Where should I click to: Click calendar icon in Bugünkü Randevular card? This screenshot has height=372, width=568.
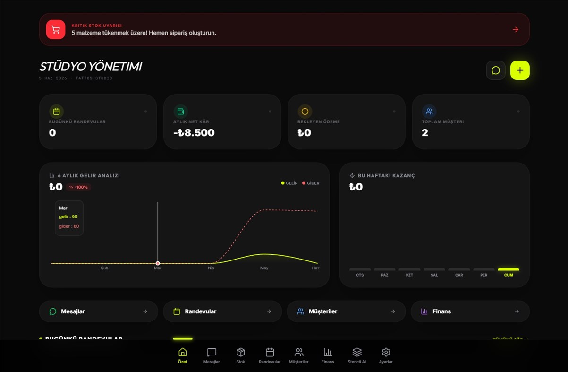pyautogui.click(x=56, y=112)
